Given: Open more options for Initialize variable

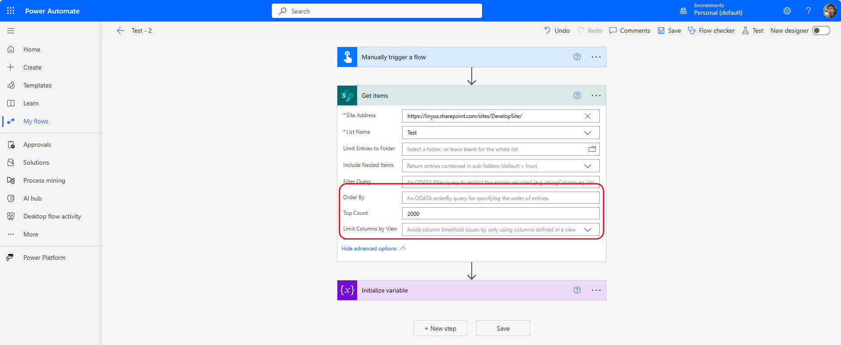Looking at the screenshot, I should coord(596,290).
